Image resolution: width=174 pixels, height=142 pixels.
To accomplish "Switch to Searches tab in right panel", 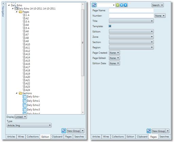I will [x=164, y=137].
